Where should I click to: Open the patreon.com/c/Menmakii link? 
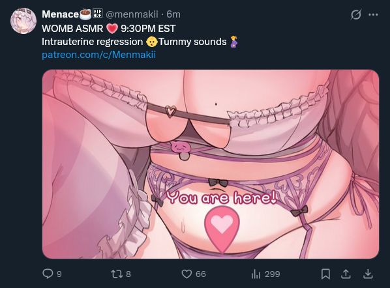coord(98,55)
